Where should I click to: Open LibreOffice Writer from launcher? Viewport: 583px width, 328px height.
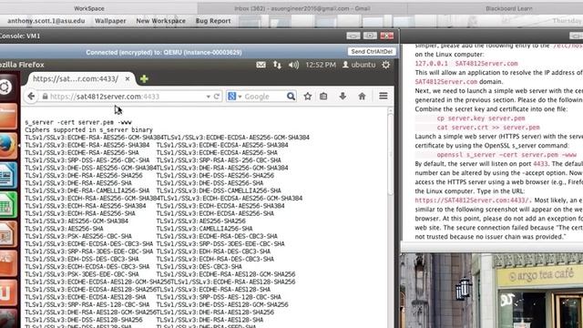7,175
